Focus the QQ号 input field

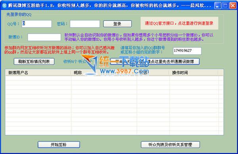(x=37, y=24)
